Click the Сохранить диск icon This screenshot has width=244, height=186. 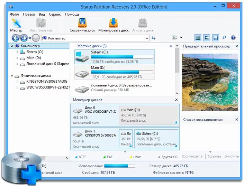coord(82,25)
